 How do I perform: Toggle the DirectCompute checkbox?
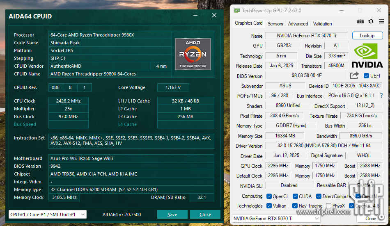click(x=319, y=196)
